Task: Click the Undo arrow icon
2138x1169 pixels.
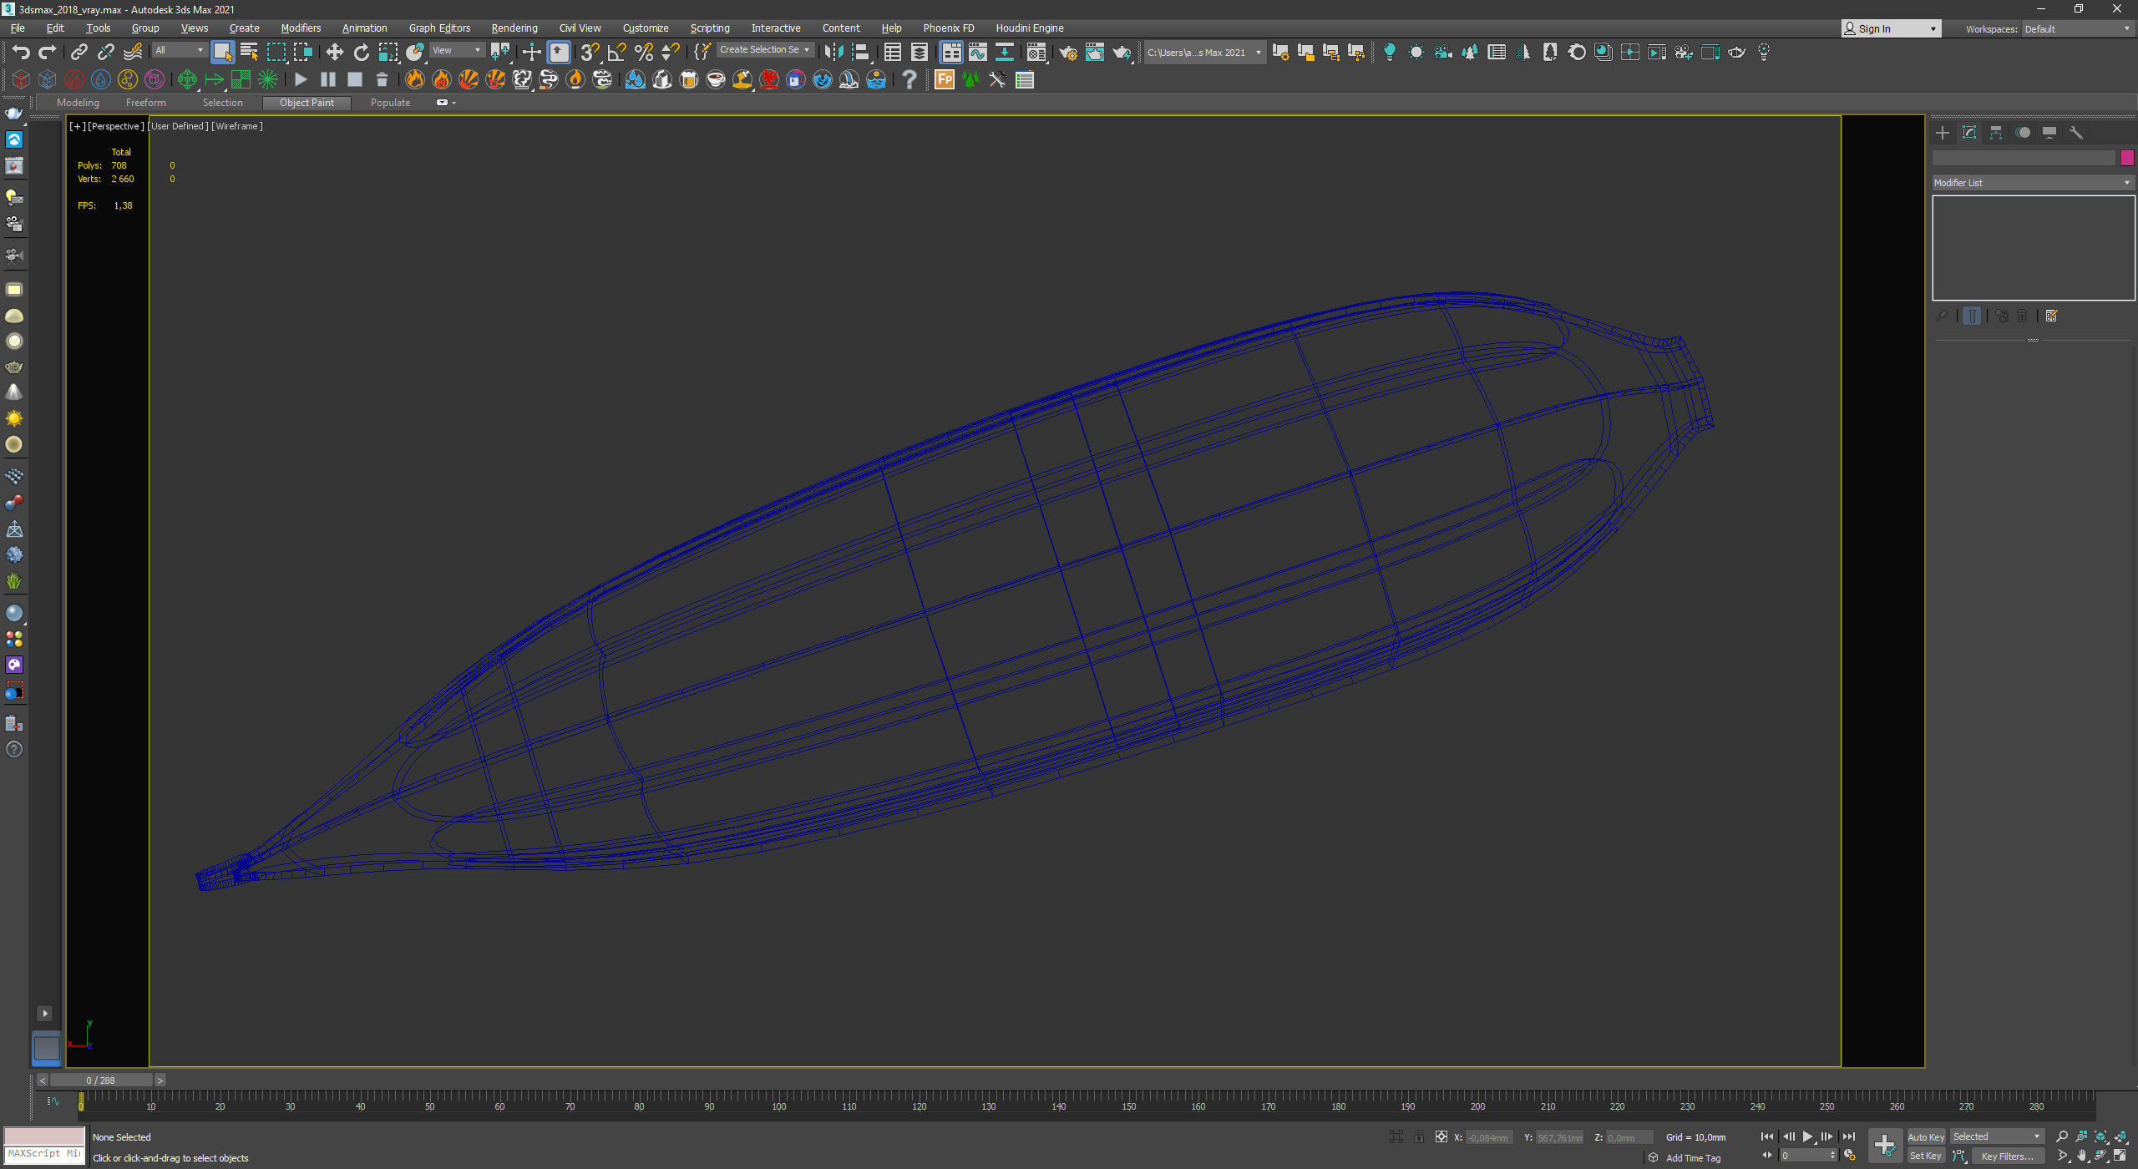Action: (20, 53)
